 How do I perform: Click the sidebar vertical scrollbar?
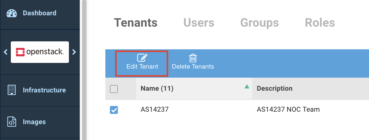tap(84, 71)
